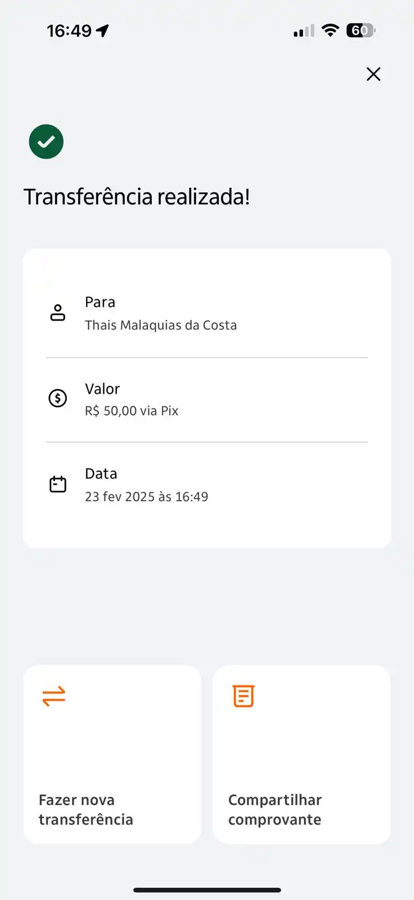Tap the R$ 50,00 via Pix amount

coord(132,411)
